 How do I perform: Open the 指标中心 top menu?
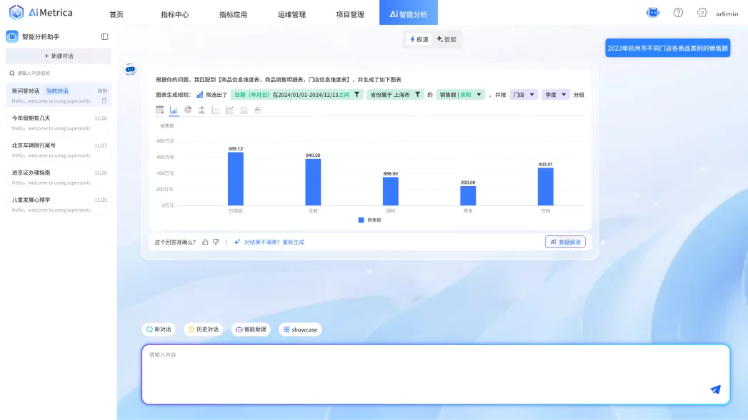(x=175, y=14)
